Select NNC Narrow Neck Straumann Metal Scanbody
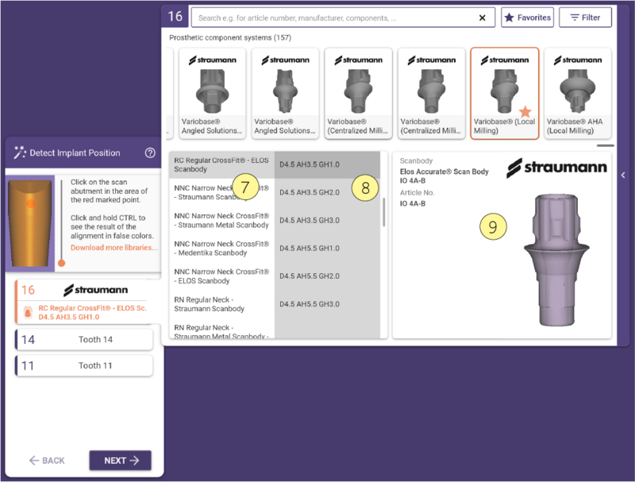Image resolution: width=635 pixels, height=482 pixels. click(x=222, y=220)
